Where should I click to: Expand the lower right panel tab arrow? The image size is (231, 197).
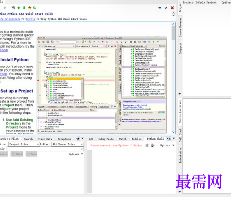tap(180, 192)
